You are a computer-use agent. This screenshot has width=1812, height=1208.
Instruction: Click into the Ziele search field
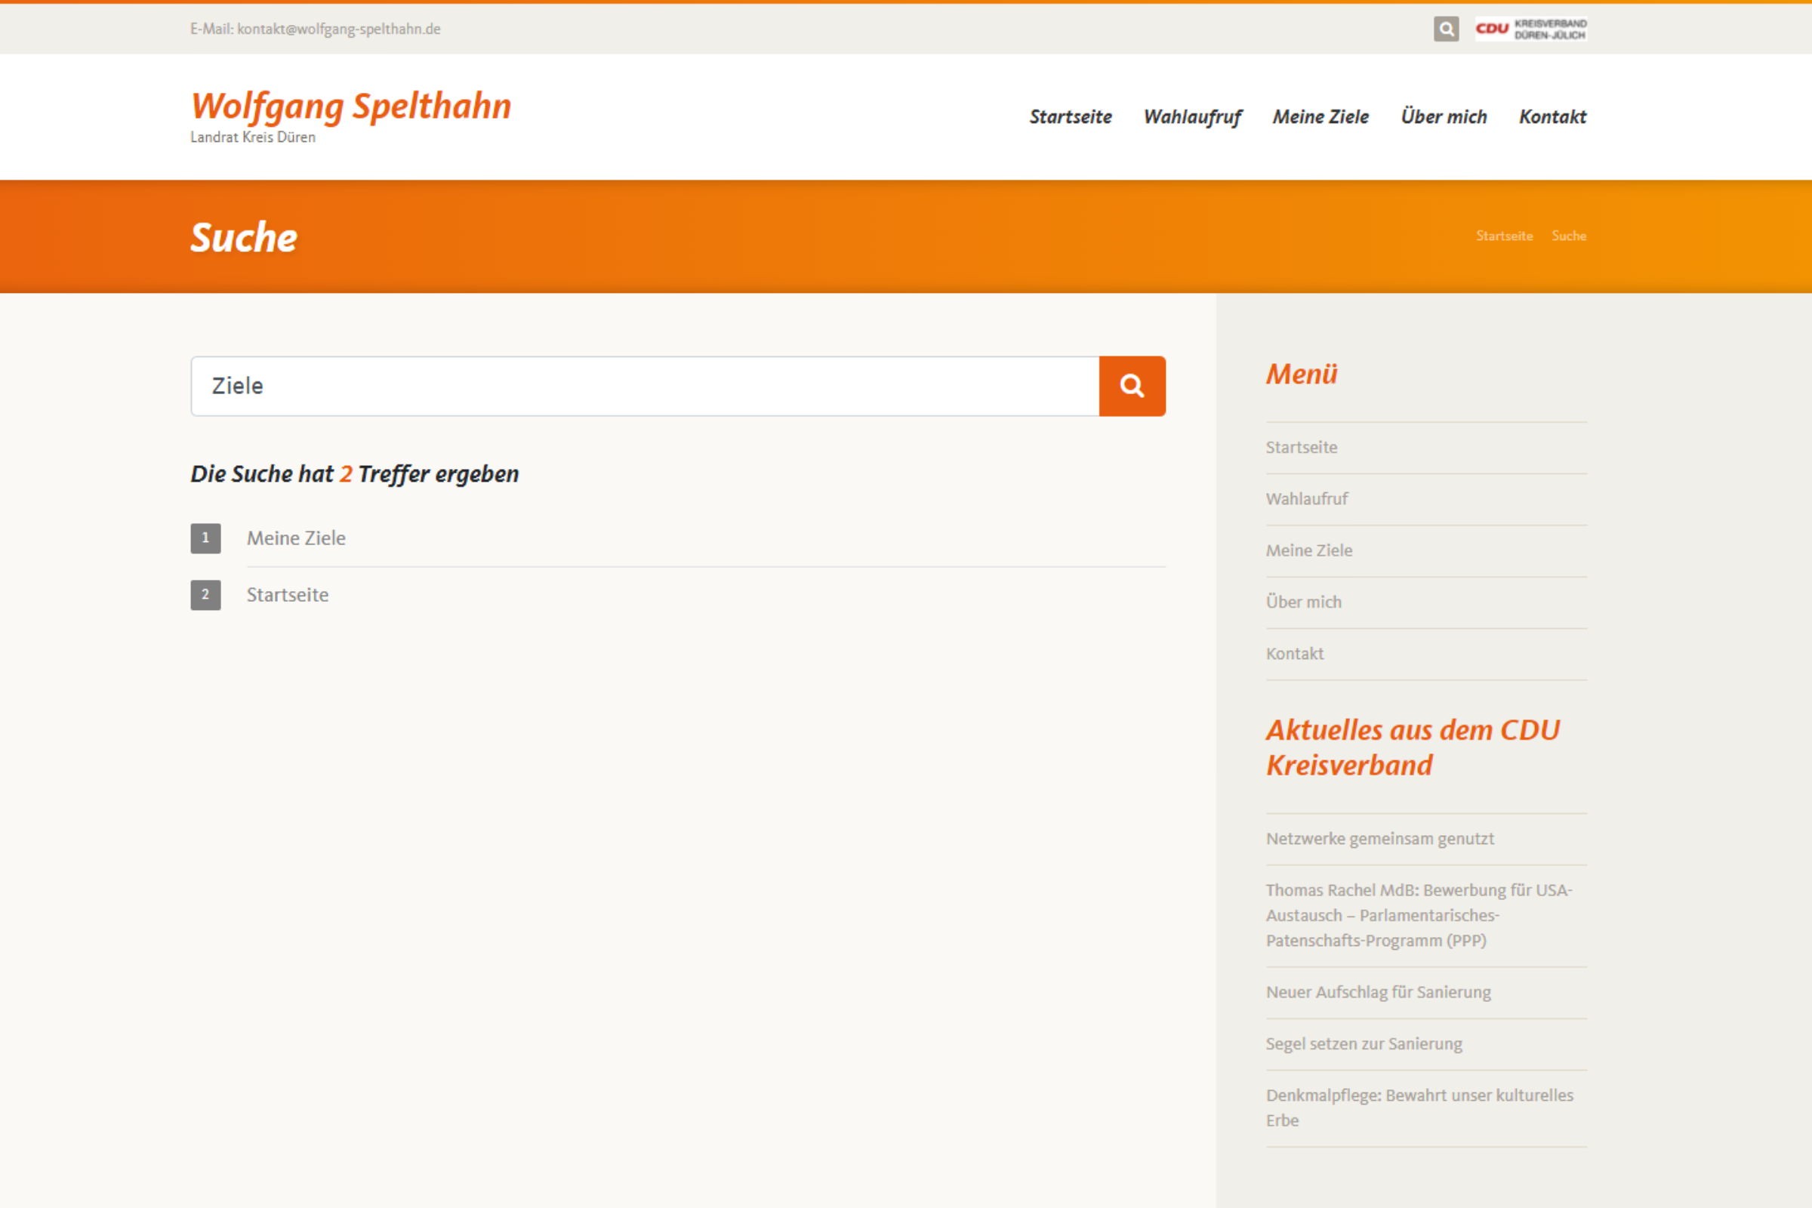pos(644,386)
